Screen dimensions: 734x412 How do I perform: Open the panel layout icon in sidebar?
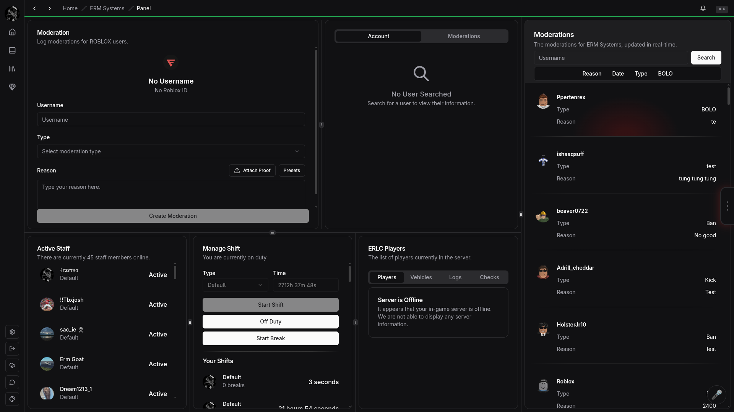[x=12, y=50]
